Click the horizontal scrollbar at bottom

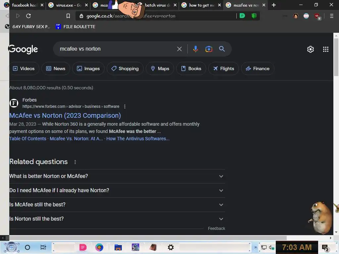(x=148, y=238)
